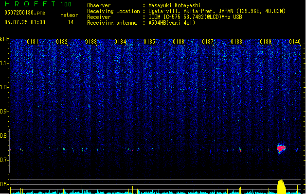Screen dimensions: 306x194
Task: Click the antenna value A504HB(yagi 4el)
Action: point(172,23)
